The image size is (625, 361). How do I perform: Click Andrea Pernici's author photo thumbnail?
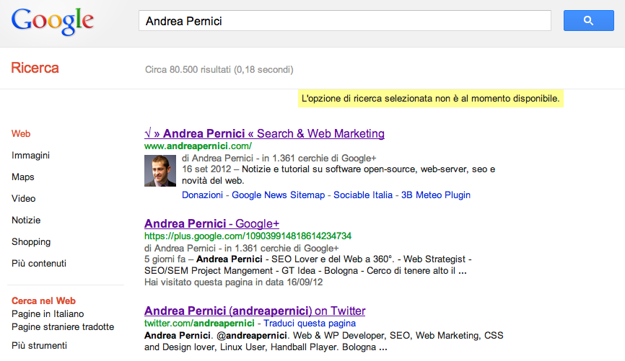[x=160, y=172]
